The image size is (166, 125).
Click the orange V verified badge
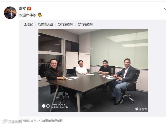pyautogui.click(x=29, y=9)
